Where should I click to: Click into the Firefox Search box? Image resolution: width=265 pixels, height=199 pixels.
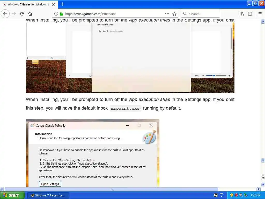point(201,14)
